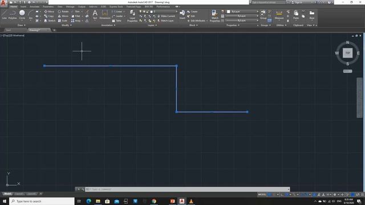This screenshot has width=365, height=205.
Task: Switch to the Model layout tab
Action: (7, 194)
